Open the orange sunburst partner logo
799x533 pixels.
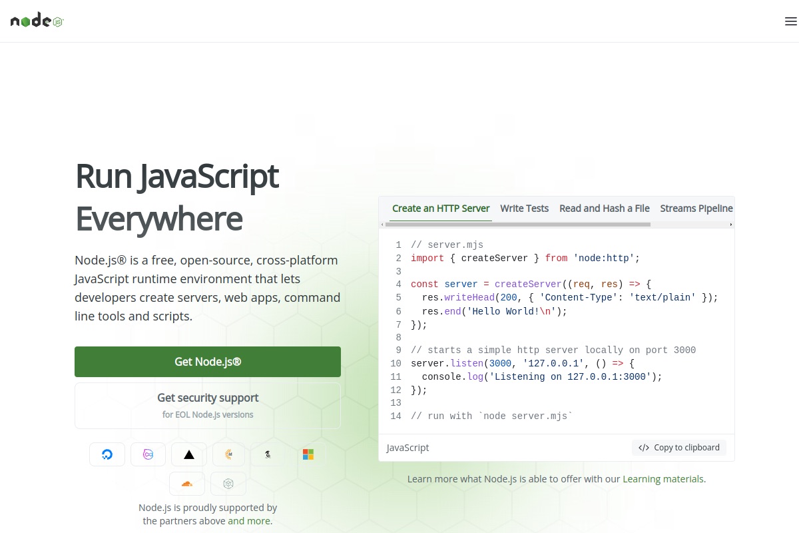(x=228, y=454)
